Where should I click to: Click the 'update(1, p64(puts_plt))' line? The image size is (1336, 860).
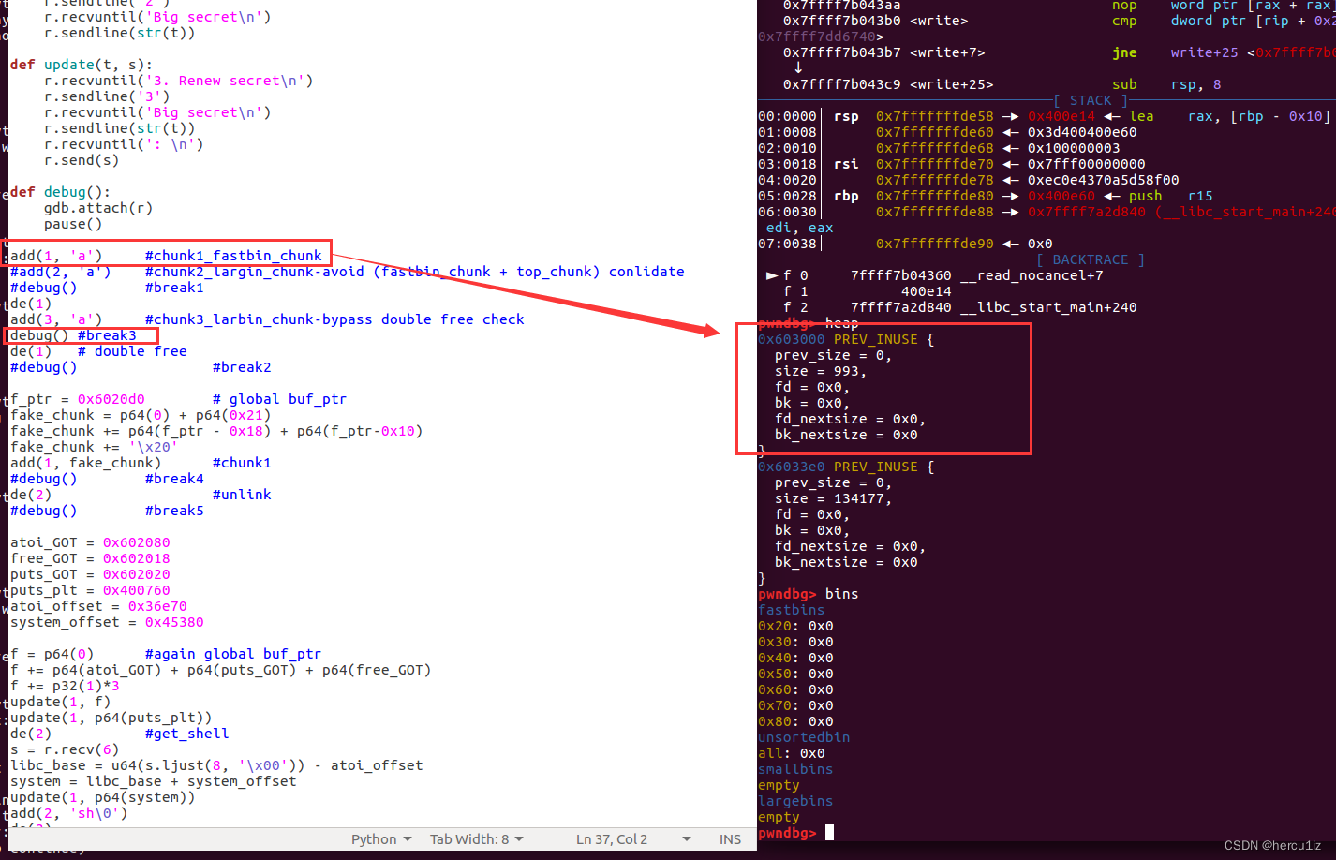(x=111, y=718)
